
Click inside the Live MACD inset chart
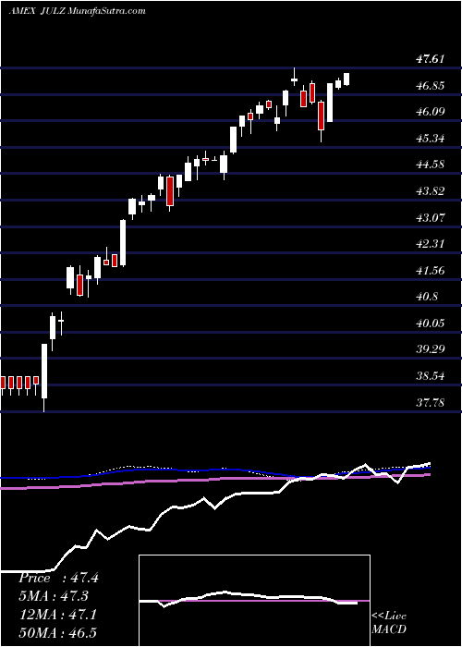point(254,601)
